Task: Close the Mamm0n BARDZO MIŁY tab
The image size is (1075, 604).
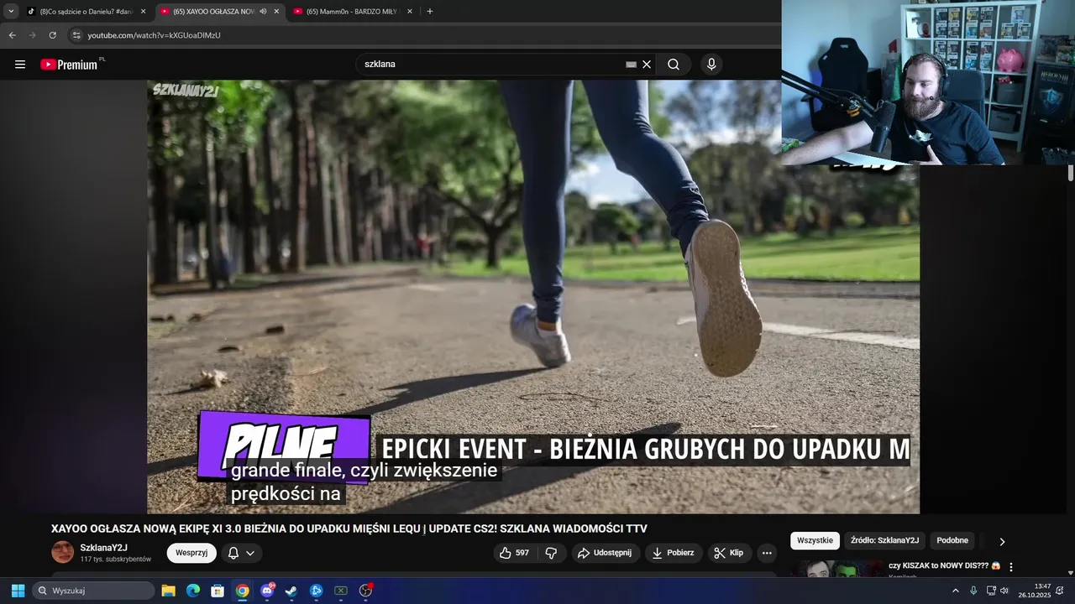Action: click(410, 12)
